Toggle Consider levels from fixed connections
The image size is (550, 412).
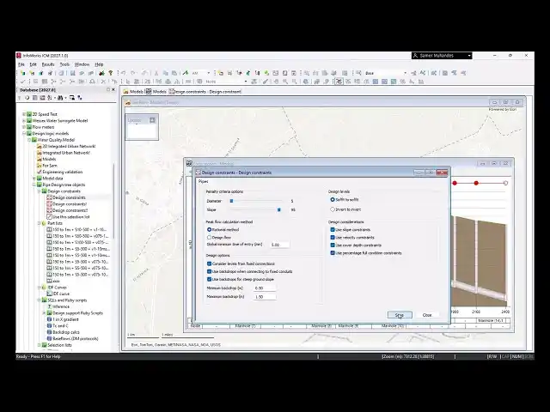(x=209, y=264)
